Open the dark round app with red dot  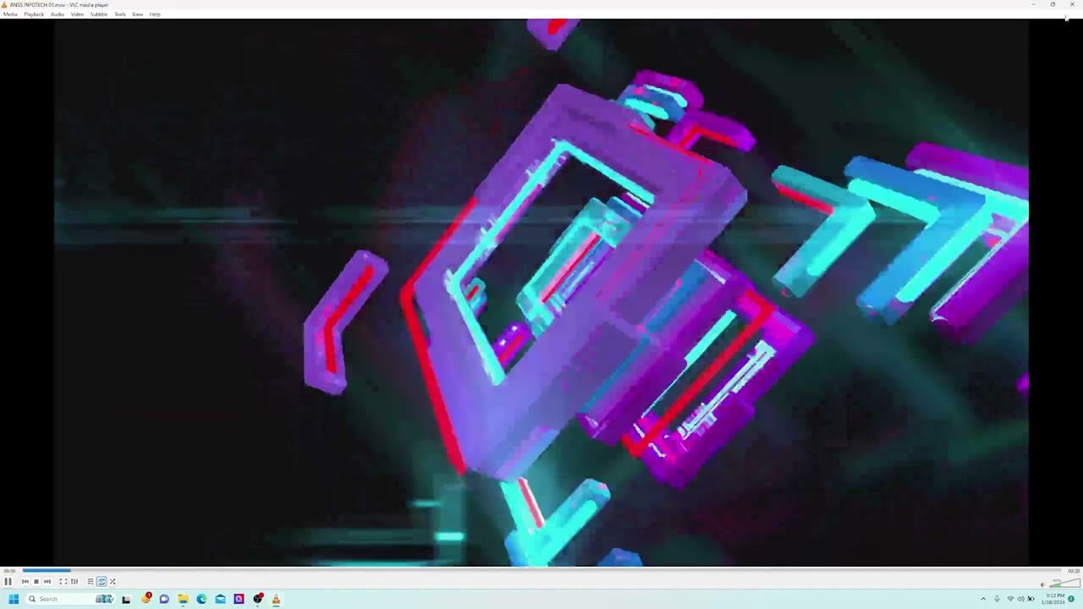pyautogui.click(x=258, y=599)
